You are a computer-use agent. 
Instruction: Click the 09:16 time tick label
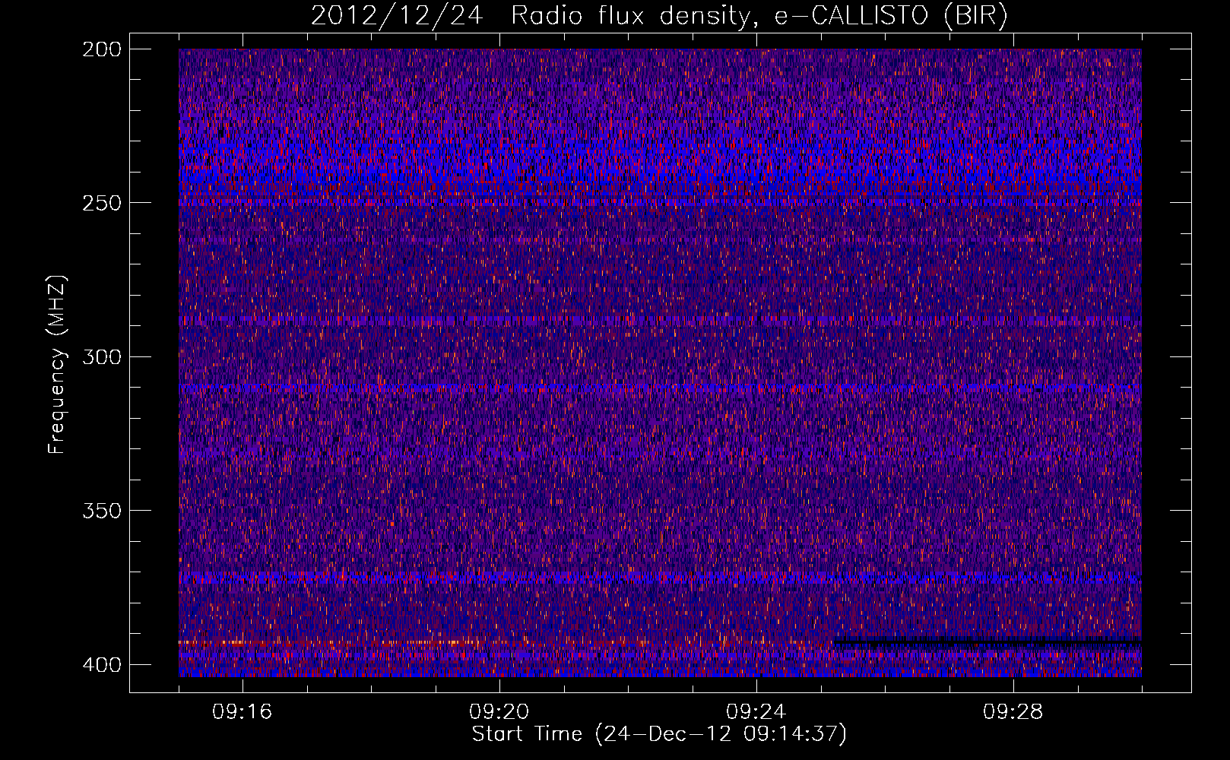(243, 712)
